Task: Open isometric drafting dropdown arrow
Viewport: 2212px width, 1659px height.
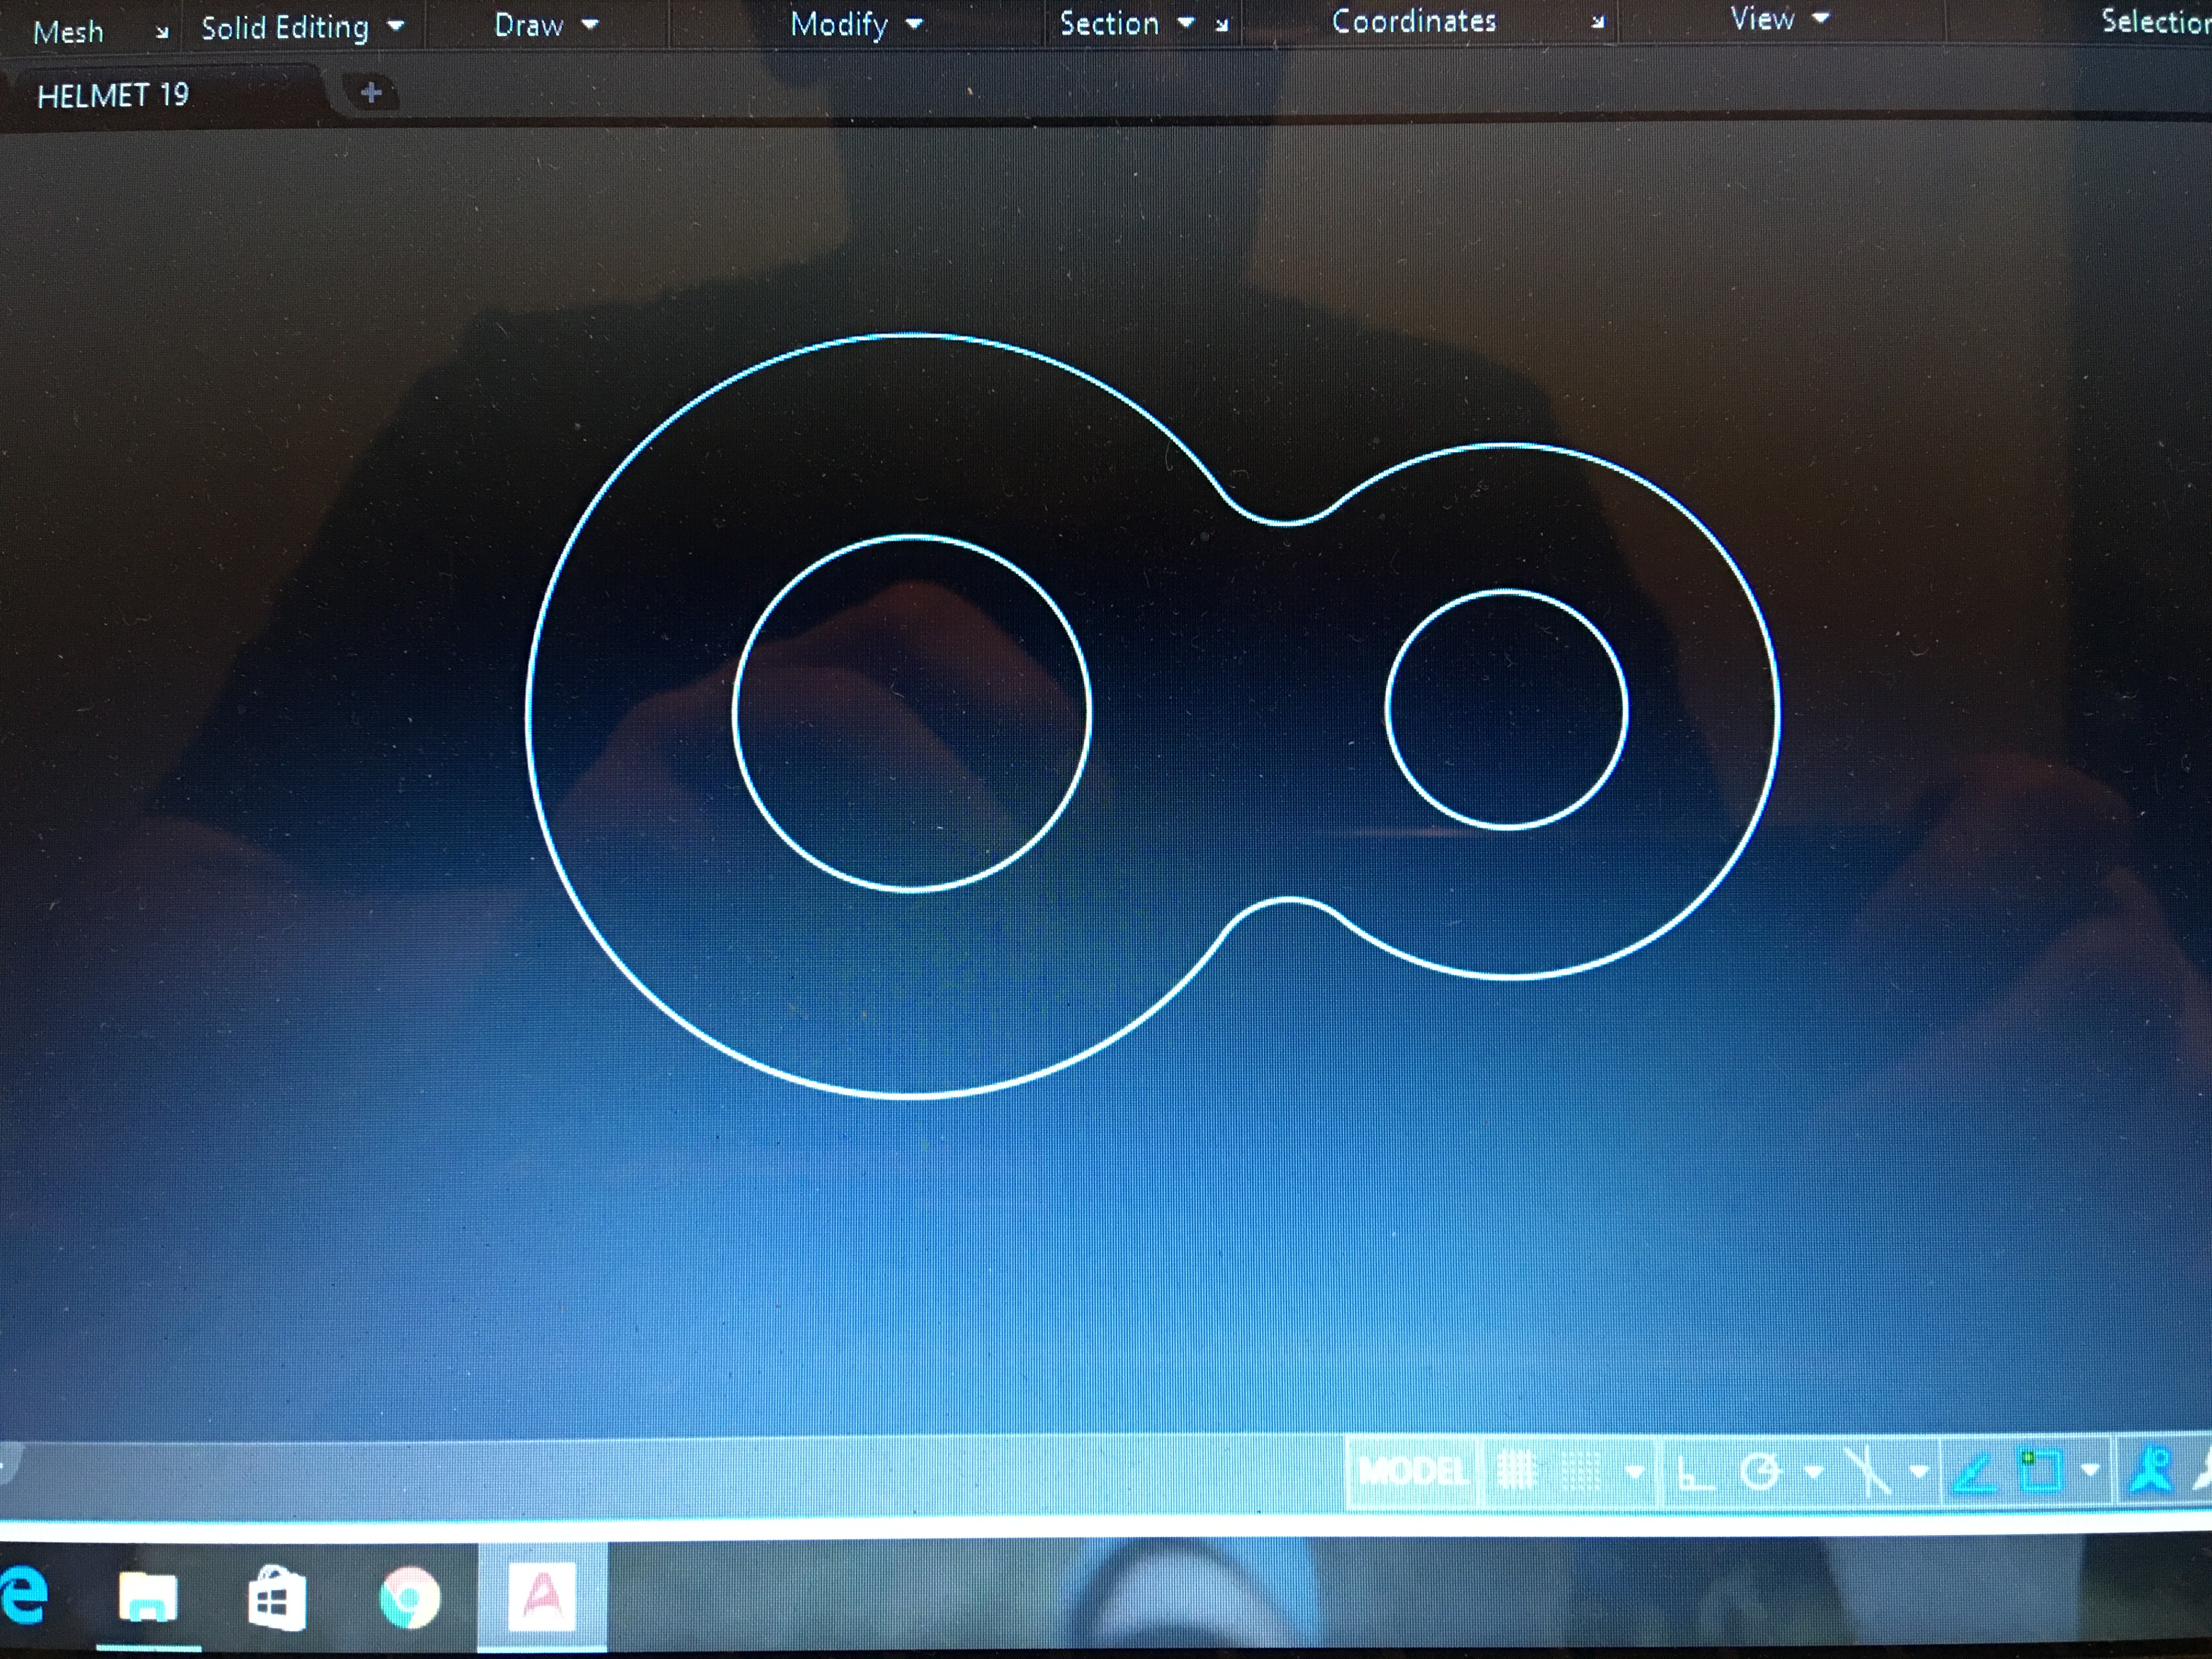Action: pos(1918,1472)
